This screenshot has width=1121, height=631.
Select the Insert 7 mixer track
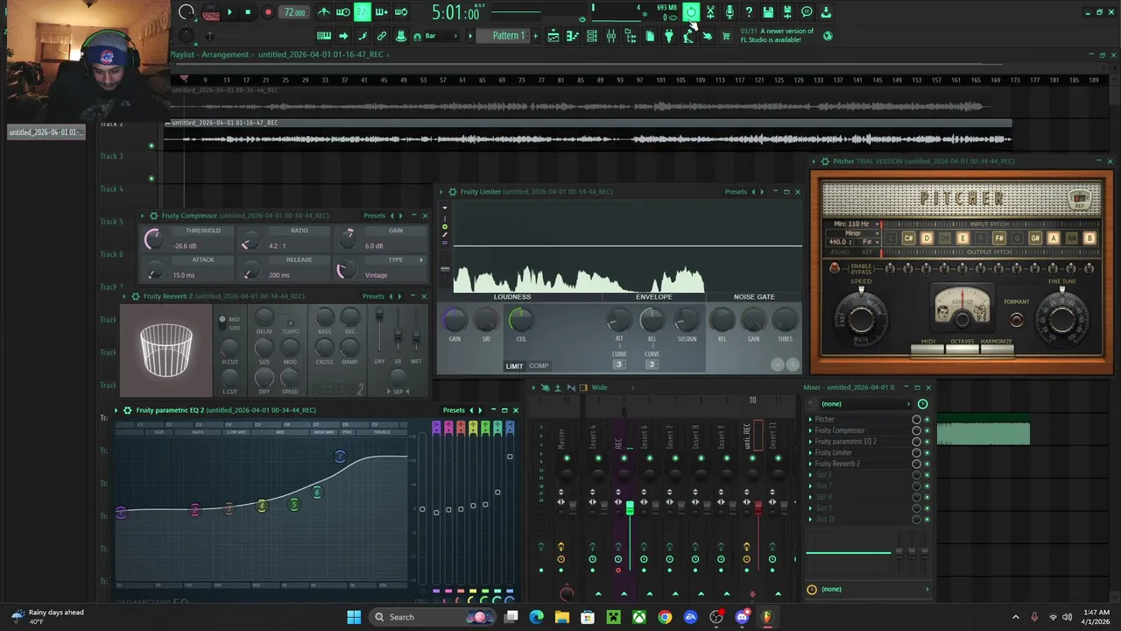tap(670, 436)
